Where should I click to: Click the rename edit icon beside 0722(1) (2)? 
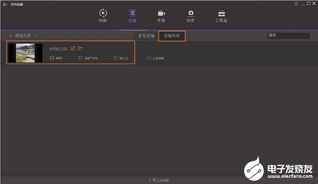pyautogui.click(x=73, y=48)
